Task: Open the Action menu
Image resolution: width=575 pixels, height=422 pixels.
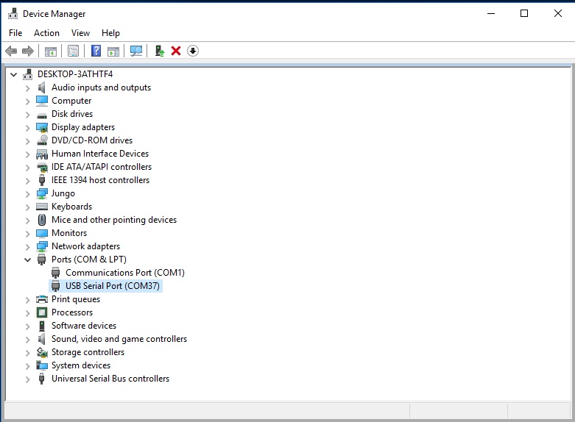Action: click(46, 33)
